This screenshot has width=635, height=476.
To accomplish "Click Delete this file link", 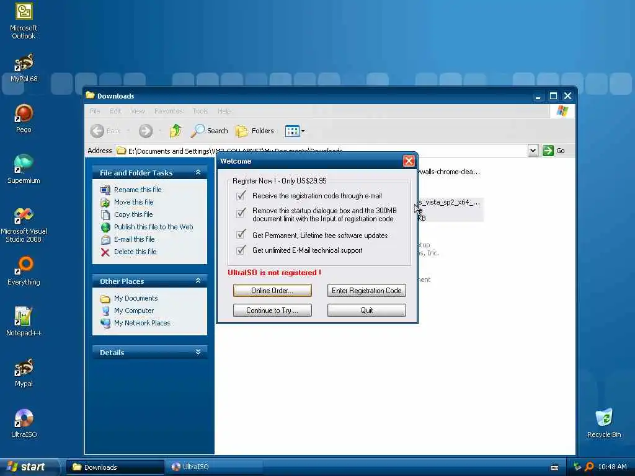I will coord(135,252).
